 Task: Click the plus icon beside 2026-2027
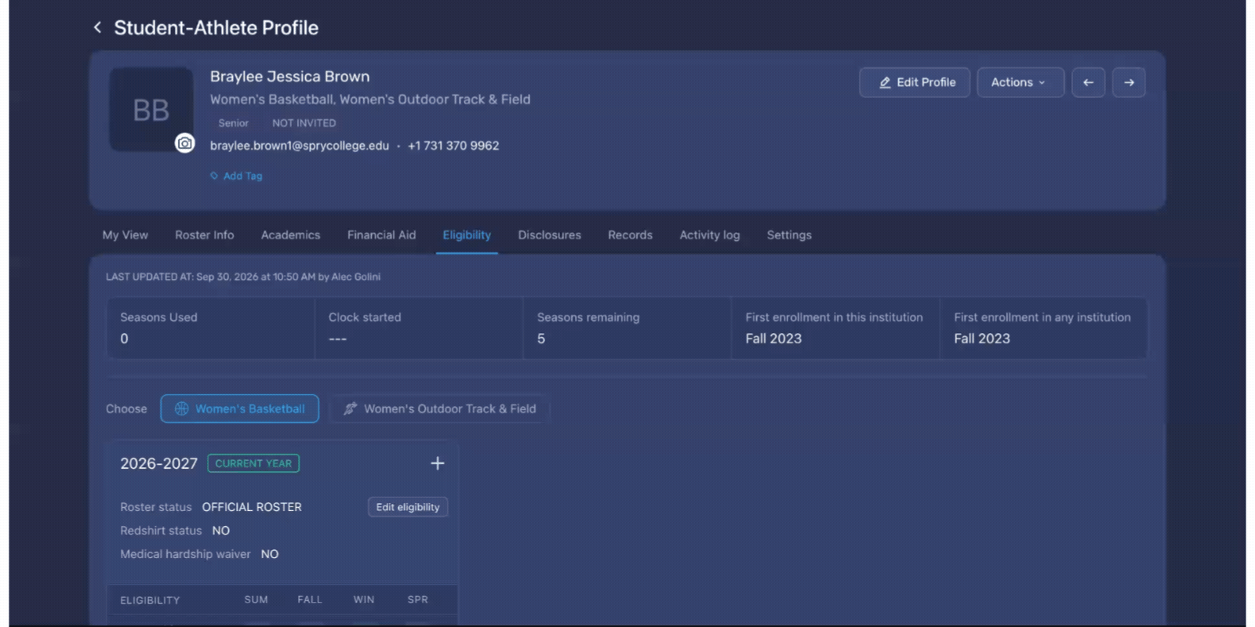(438, 463)
